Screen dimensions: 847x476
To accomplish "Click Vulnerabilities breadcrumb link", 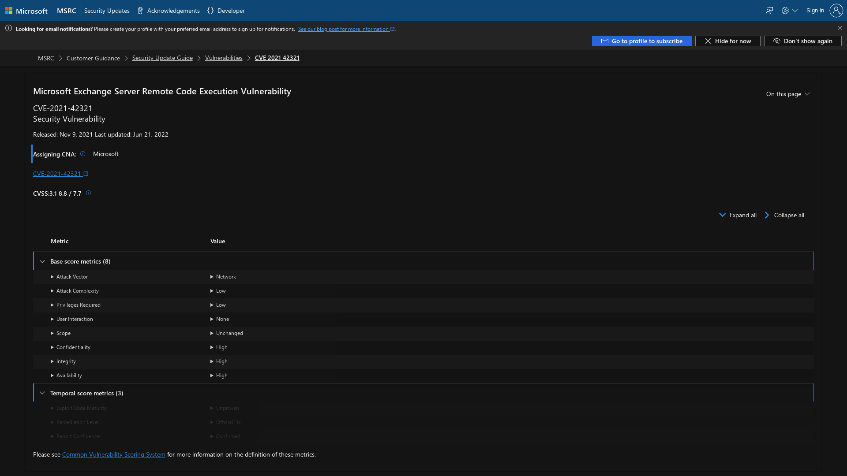I will tap(224, 58).
